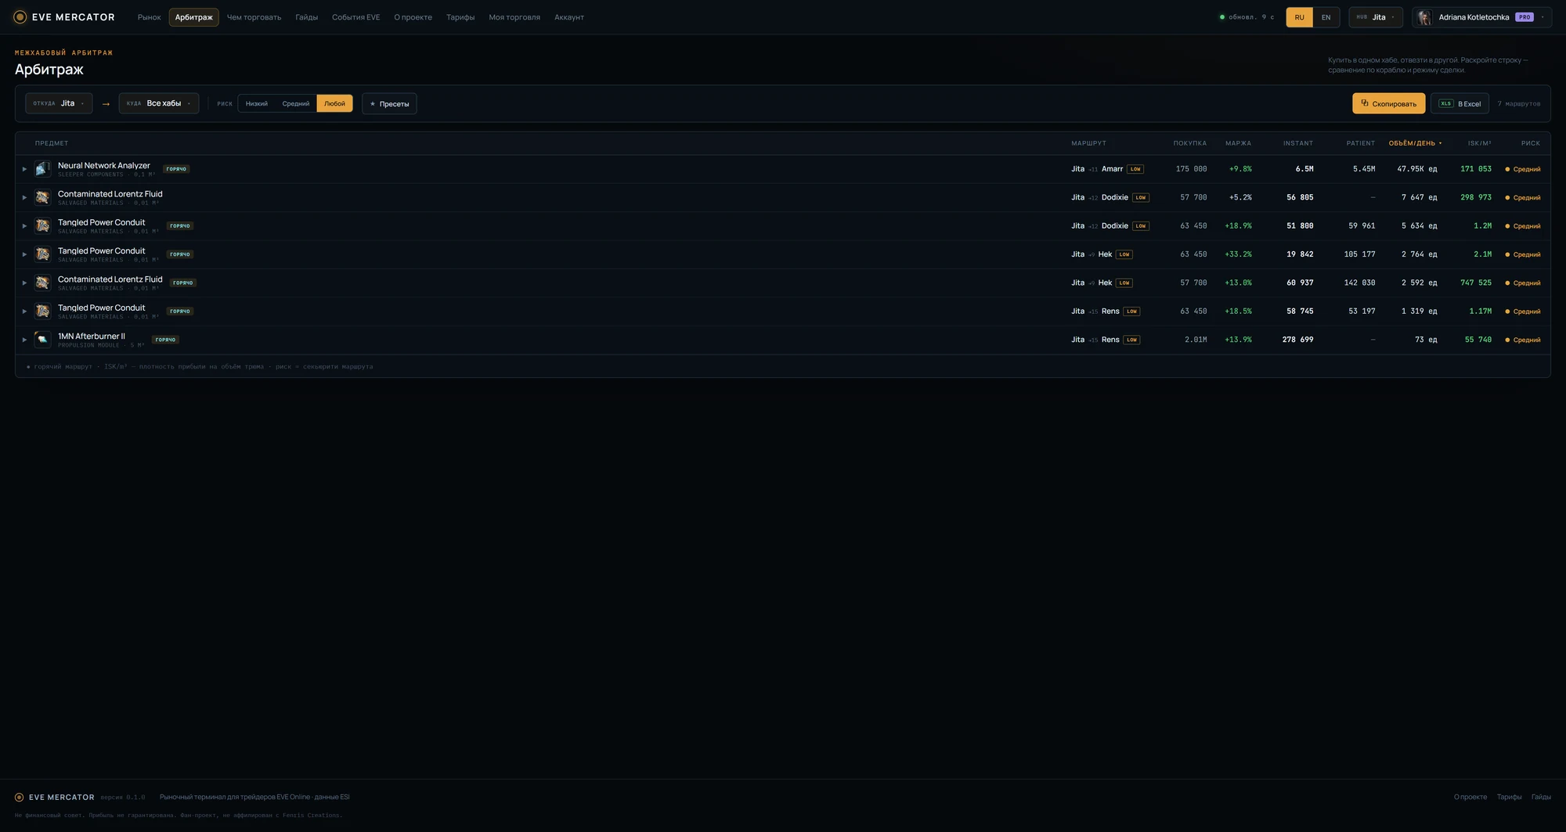Click the Скопировать button
Image resolution: width=1566 pixels, height=832 pixels.
point(1388,103)
